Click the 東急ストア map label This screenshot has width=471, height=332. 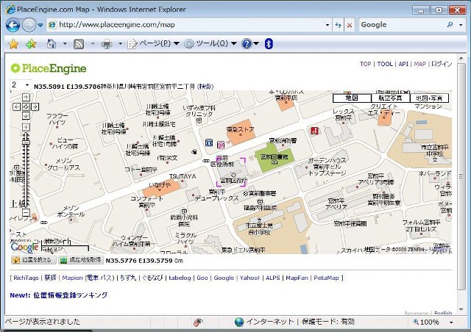point(241,130)
